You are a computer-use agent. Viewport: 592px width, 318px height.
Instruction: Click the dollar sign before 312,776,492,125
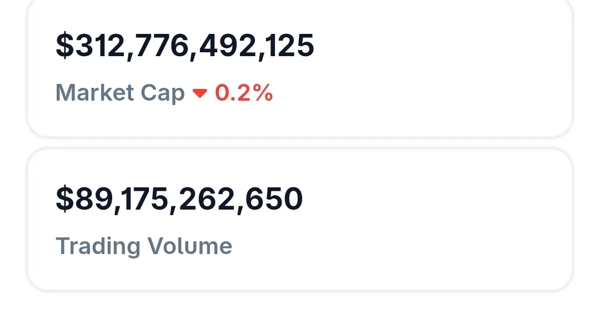point(64,46)
